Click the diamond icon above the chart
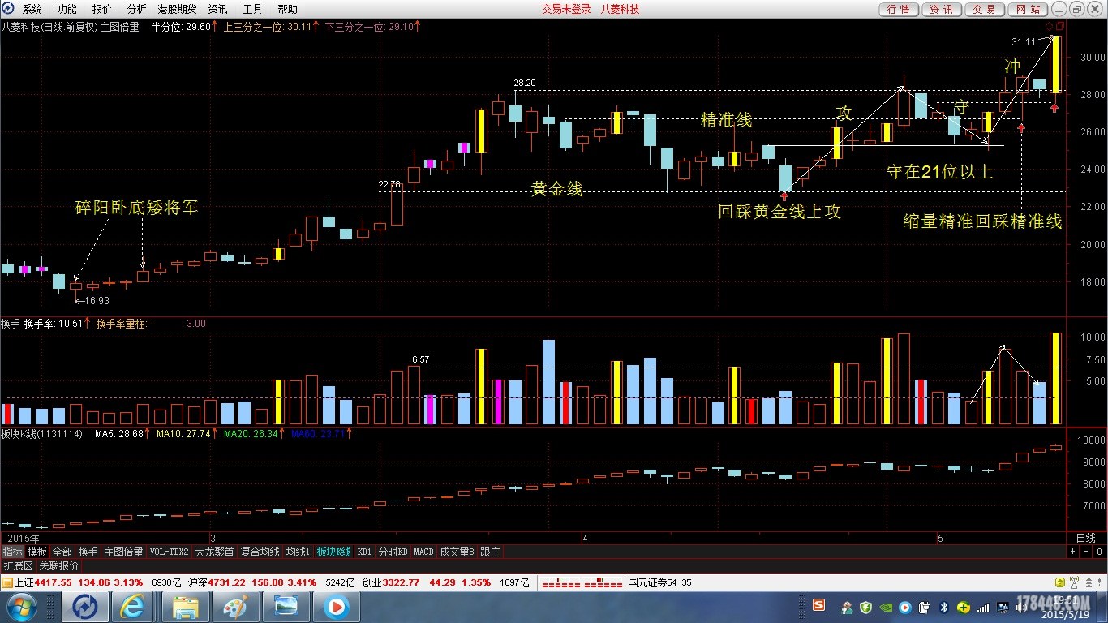This screenshot has height=623, width=1108. (1049, 26)
